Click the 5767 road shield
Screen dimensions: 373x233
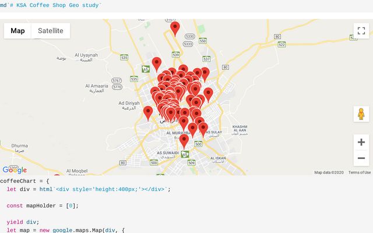click(117, 80)
